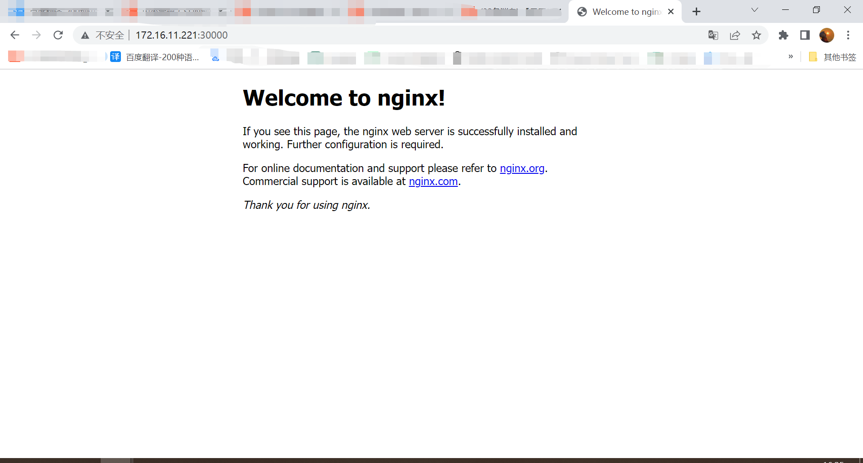Open a new browser tab
Viewport: 863px width, 463px height.
[696, 12]
